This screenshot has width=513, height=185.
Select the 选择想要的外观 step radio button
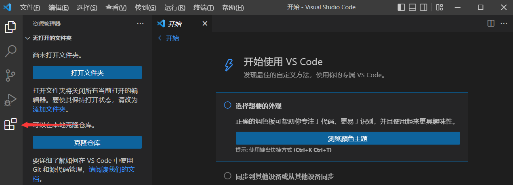point(227,105)
